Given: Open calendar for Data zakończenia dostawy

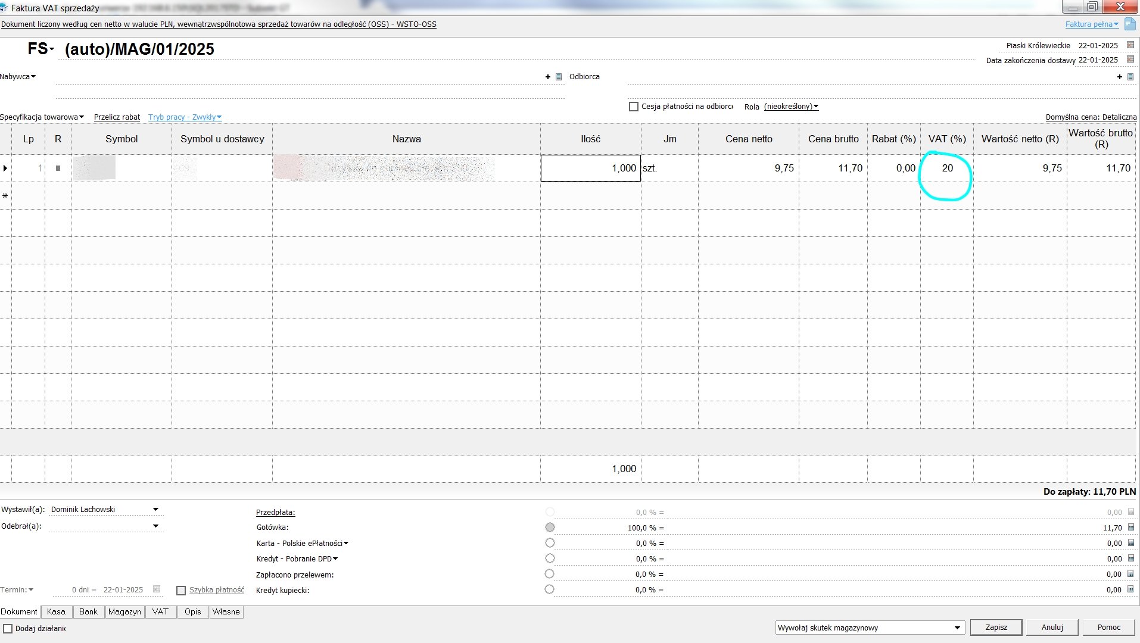Looking at the screenshot, I should [x=1130, y=60].
